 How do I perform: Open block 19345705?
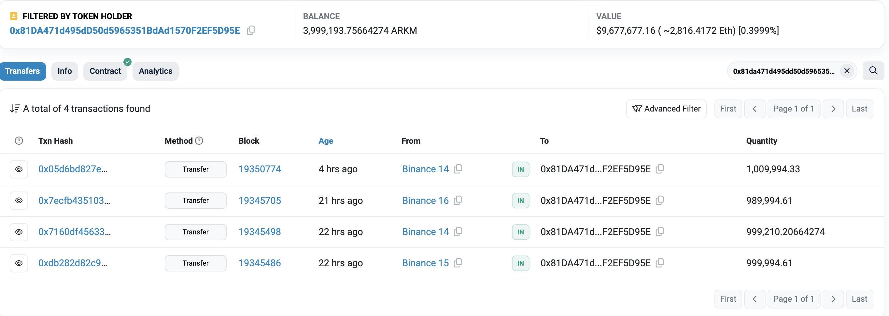[260, 201]
